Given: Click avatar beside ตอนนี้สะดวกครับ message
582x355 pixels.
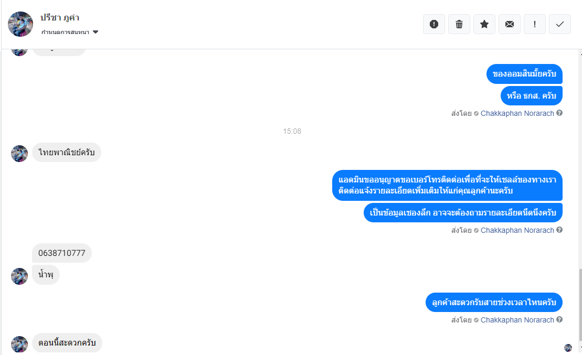Looking at the screenshot, I should 19,344.
